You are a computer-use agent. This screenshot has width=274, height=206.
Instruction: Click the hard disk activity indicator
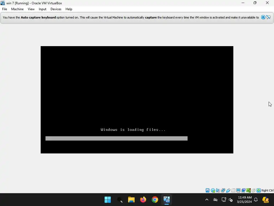click(x=207, y=190)
